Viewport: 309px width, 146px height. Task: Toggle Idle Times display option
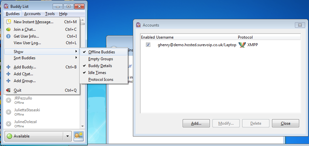104,73
